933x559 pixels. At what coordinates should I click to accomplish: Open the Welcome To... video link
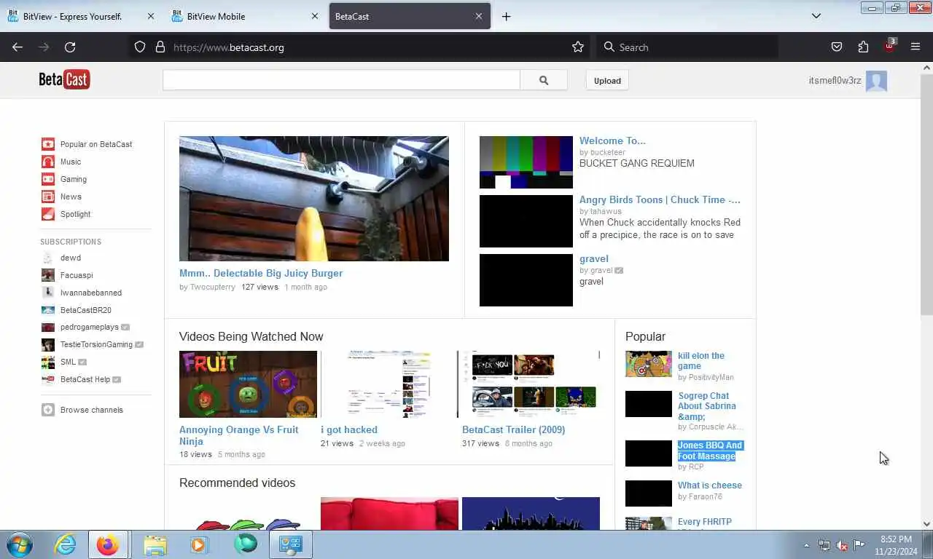click(x=612, y=140)
